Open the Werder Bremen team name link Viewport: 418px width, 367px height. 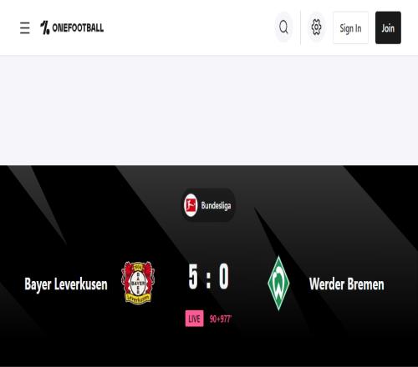347,284
